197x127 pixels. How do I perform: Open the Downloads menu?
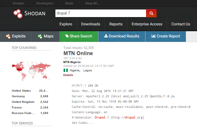[91, 24]
